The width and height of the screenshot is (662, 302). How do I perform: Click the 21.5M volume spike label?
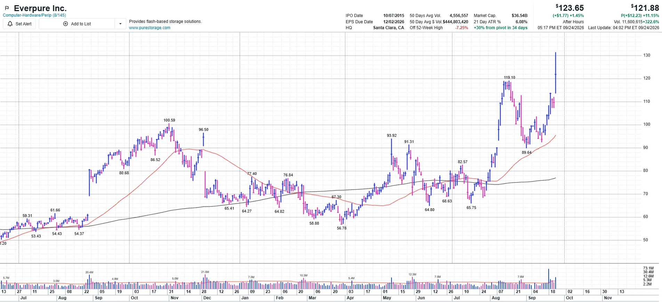coord(205,272)
